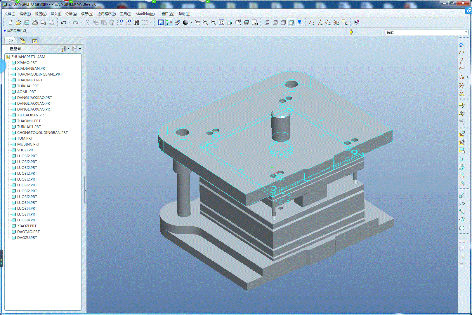Switch to the Folder Browser tab
Viewport: 472px width, 315px height.
tap(23, 41)
